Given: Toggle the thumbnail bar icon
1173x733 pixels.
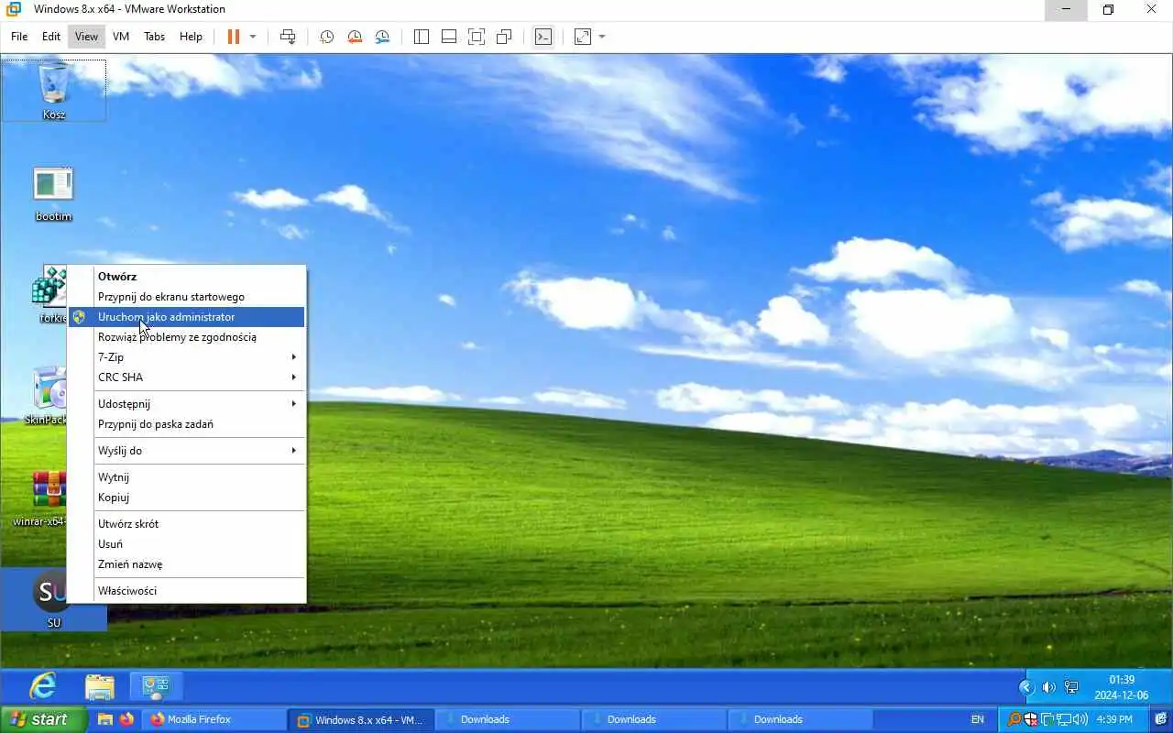Looking at the screenshot, I should [x=449, y=37].
